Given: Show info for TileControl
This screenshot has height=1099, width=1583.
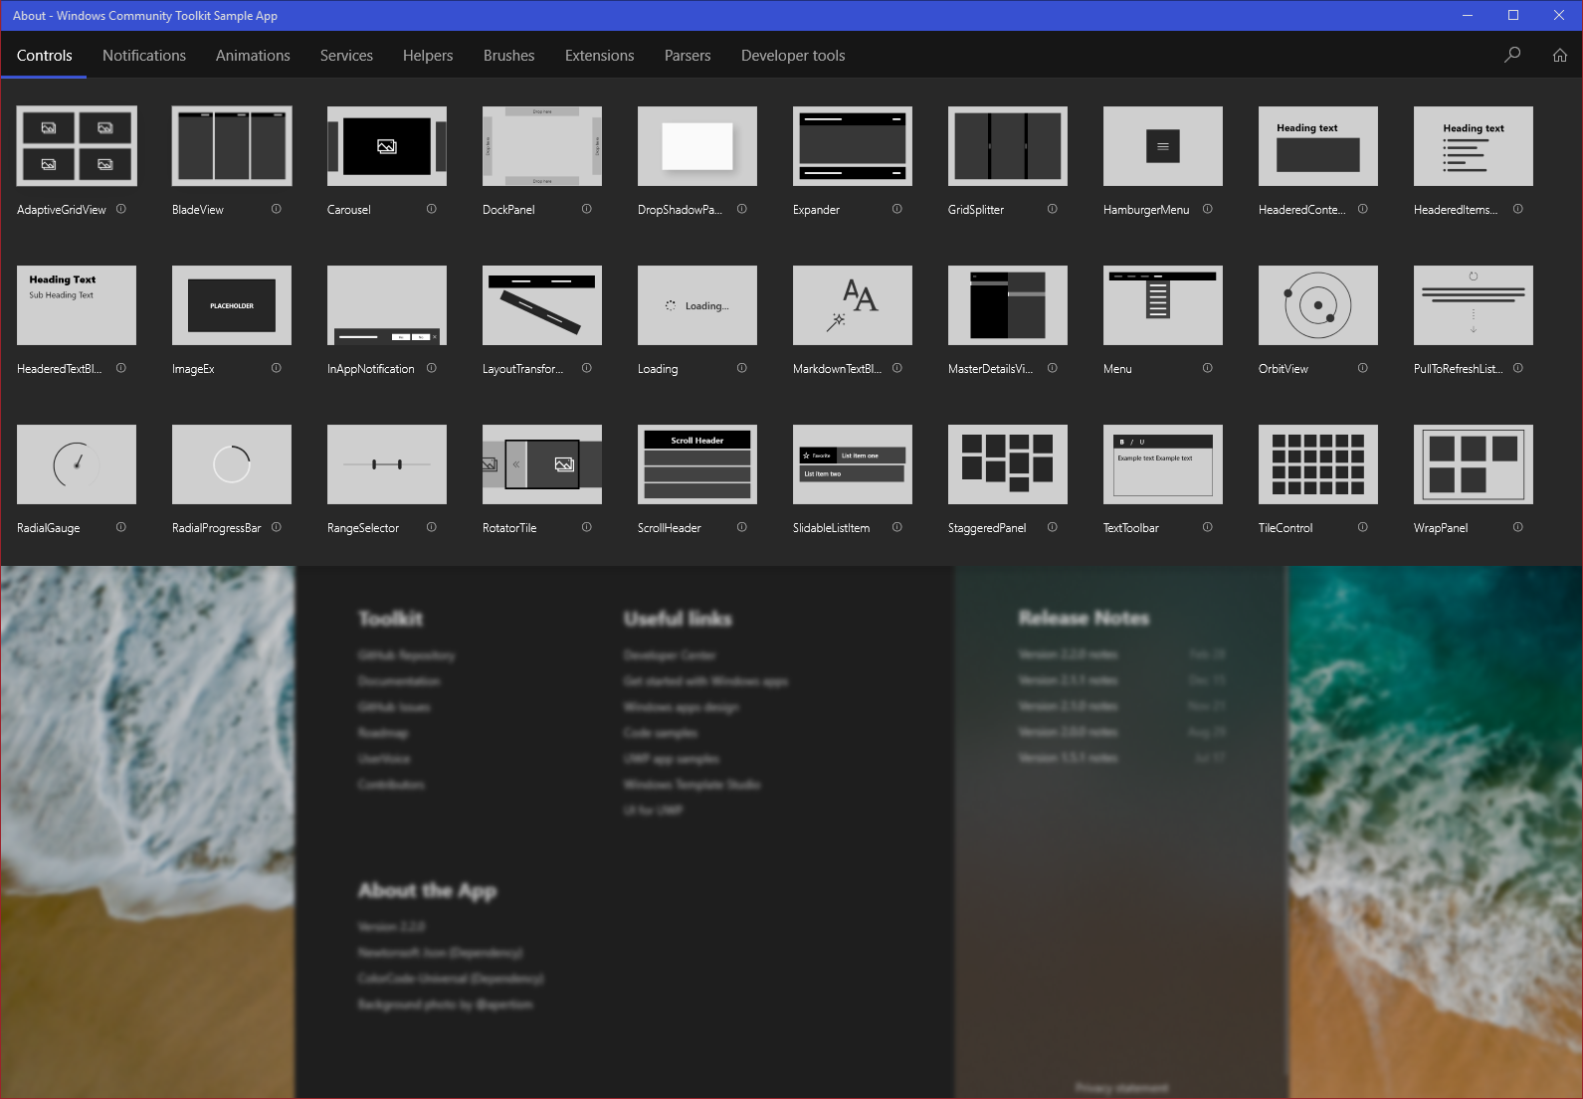Looking at the screenshot, I should point(1363,527).
